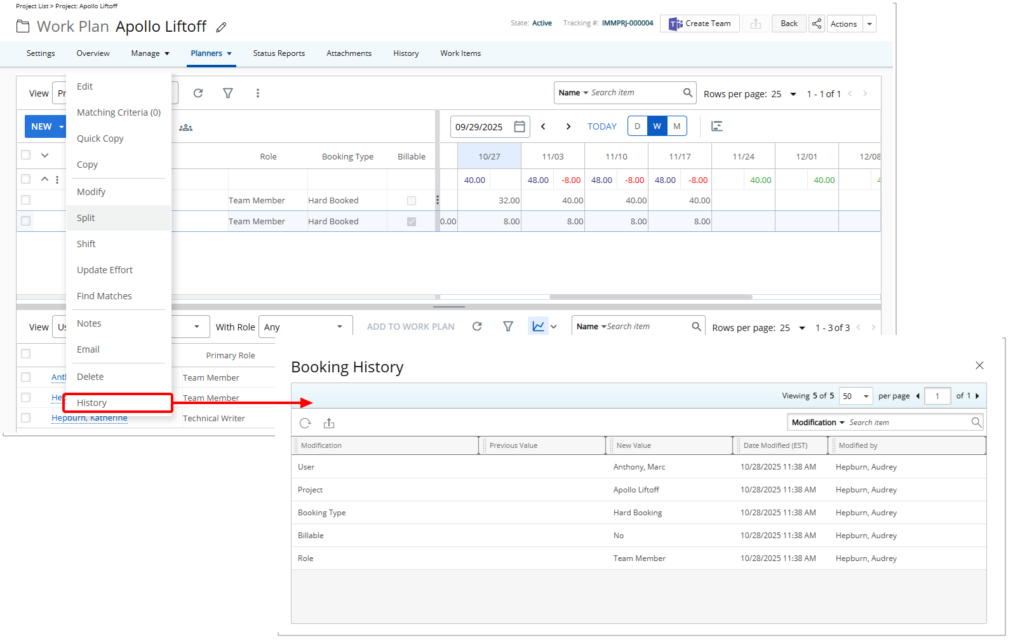The height and width of the screenshot is (643, 1013).
Task: Close the Booking History dialog
Action: pos(979,365)
